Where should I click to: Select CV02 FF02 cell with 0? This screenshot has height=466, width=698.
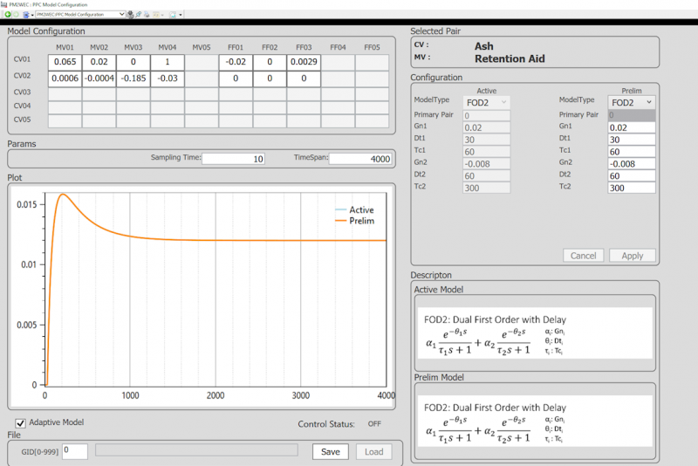270,79
